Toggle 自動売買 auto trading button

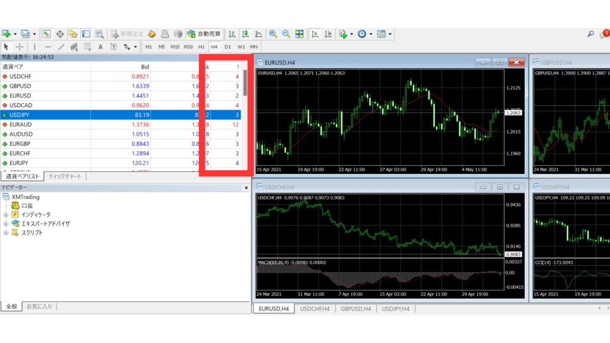203,34
